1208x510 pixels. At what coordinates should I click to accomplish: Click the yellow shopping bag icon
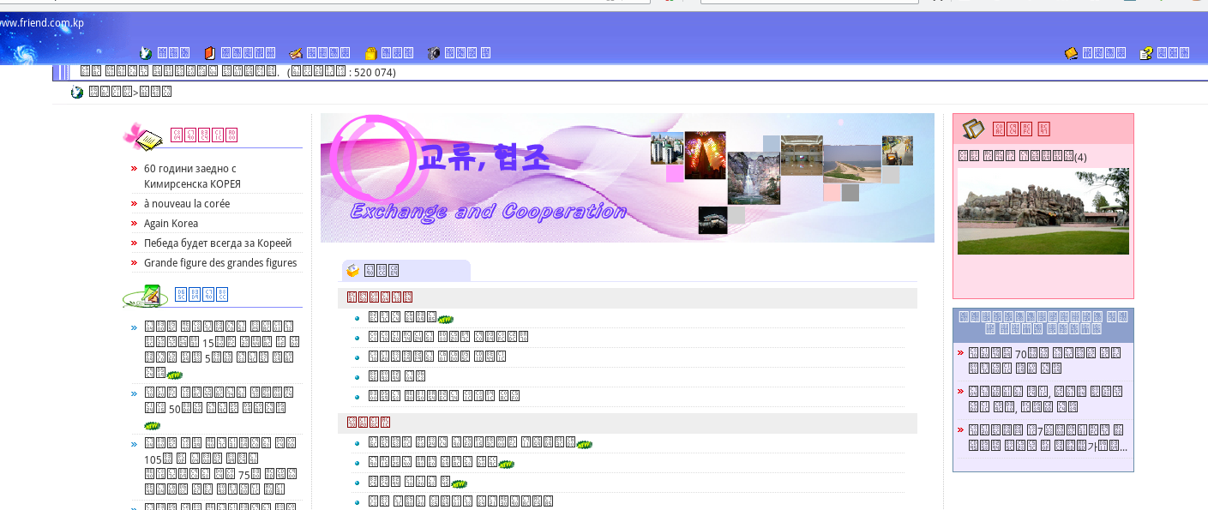(x=370, y=53)
